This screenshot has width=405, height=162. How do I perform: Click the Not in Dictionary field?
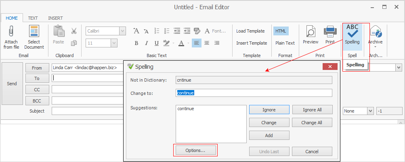254,80
